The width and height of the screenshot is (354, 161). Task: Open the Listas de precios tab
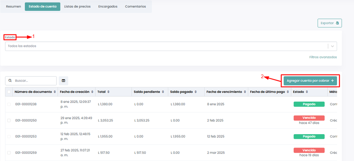(x=77, y=7)
